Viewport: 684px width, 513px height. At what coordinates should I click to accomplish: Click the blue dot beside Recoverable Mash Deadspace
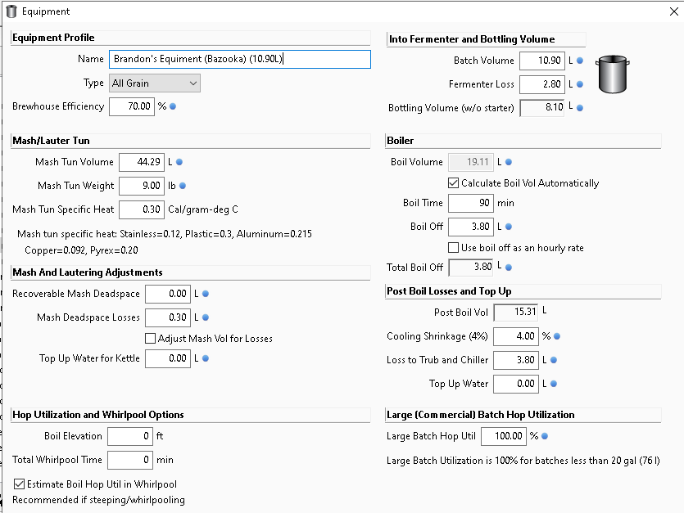(206, 294)
